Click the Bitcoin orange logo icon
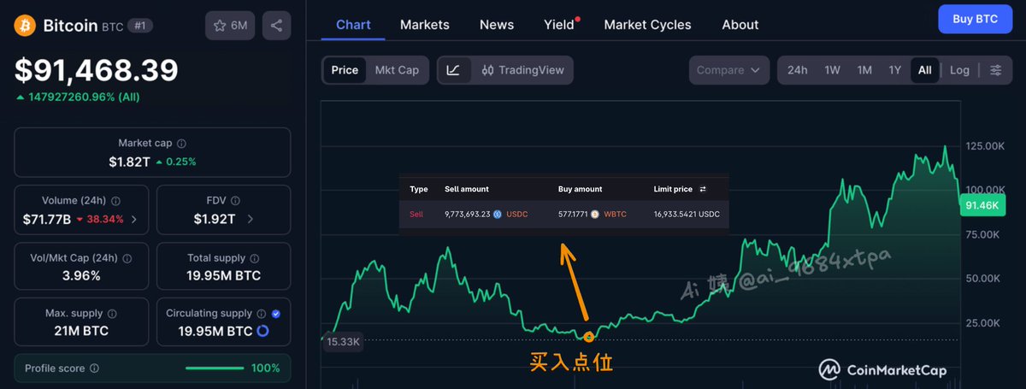The height and width of the screenshot is (389, 1026). point(25,26)
